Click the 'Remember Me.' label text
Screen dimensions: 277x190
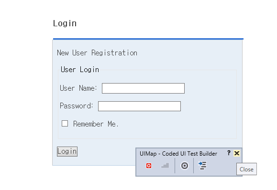96,124
